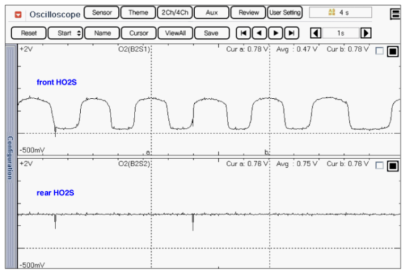Viewport: 406px width, 274px height.
Task: Open the red dropdown icon beside Oscilloscope
Action: point(18,15)
